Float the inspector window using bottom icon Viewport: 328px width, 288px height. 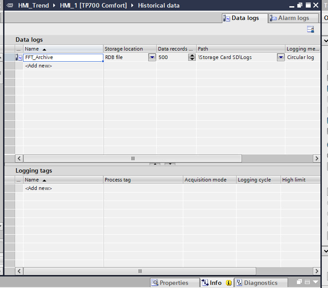coord(300,282)
